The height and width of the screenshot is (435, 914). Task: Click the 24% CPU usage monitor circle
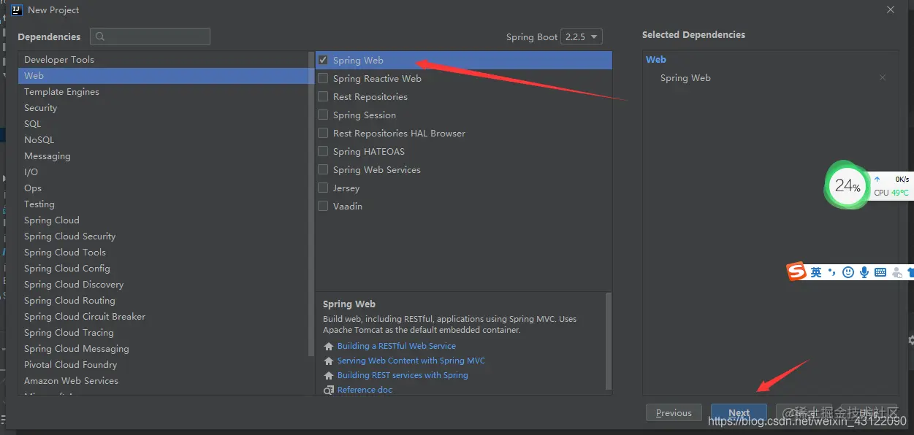847,185
